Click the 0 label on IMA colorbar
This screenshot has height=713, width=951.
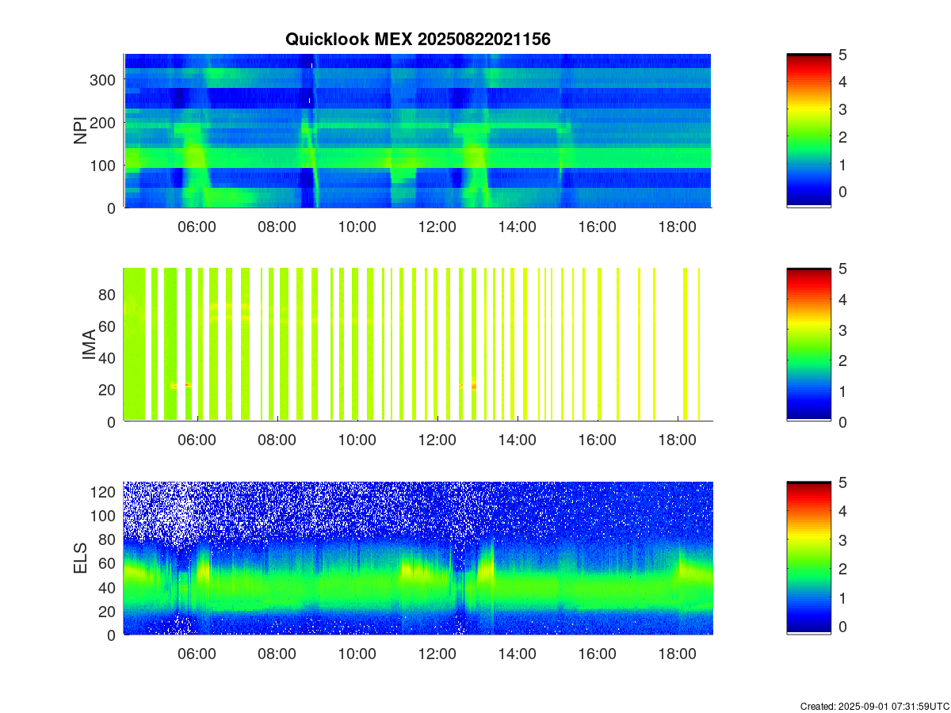(844, 422)
